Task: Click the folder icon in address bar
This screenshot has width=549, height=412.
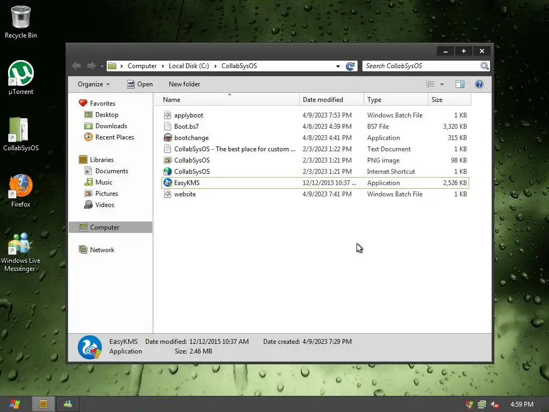Action: click(112, 66)
